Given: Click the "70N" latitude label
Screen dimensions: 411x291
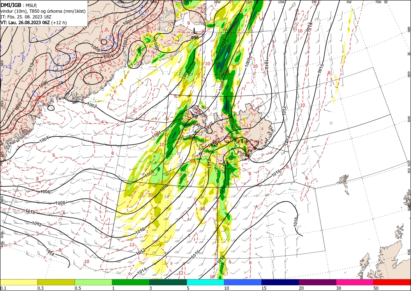Looking at the screenshot, I should 378,2.
